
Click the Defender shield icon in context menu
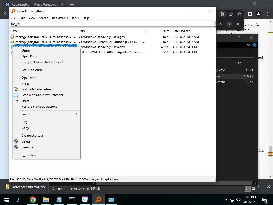pyautogui.click(x=16, y=95)
